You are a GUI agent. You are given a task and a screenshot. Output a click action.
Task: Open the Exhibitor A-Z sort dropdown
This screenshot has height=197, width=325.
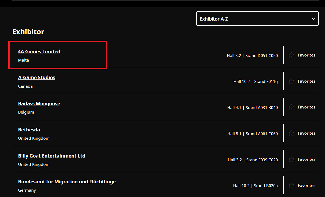257,19
